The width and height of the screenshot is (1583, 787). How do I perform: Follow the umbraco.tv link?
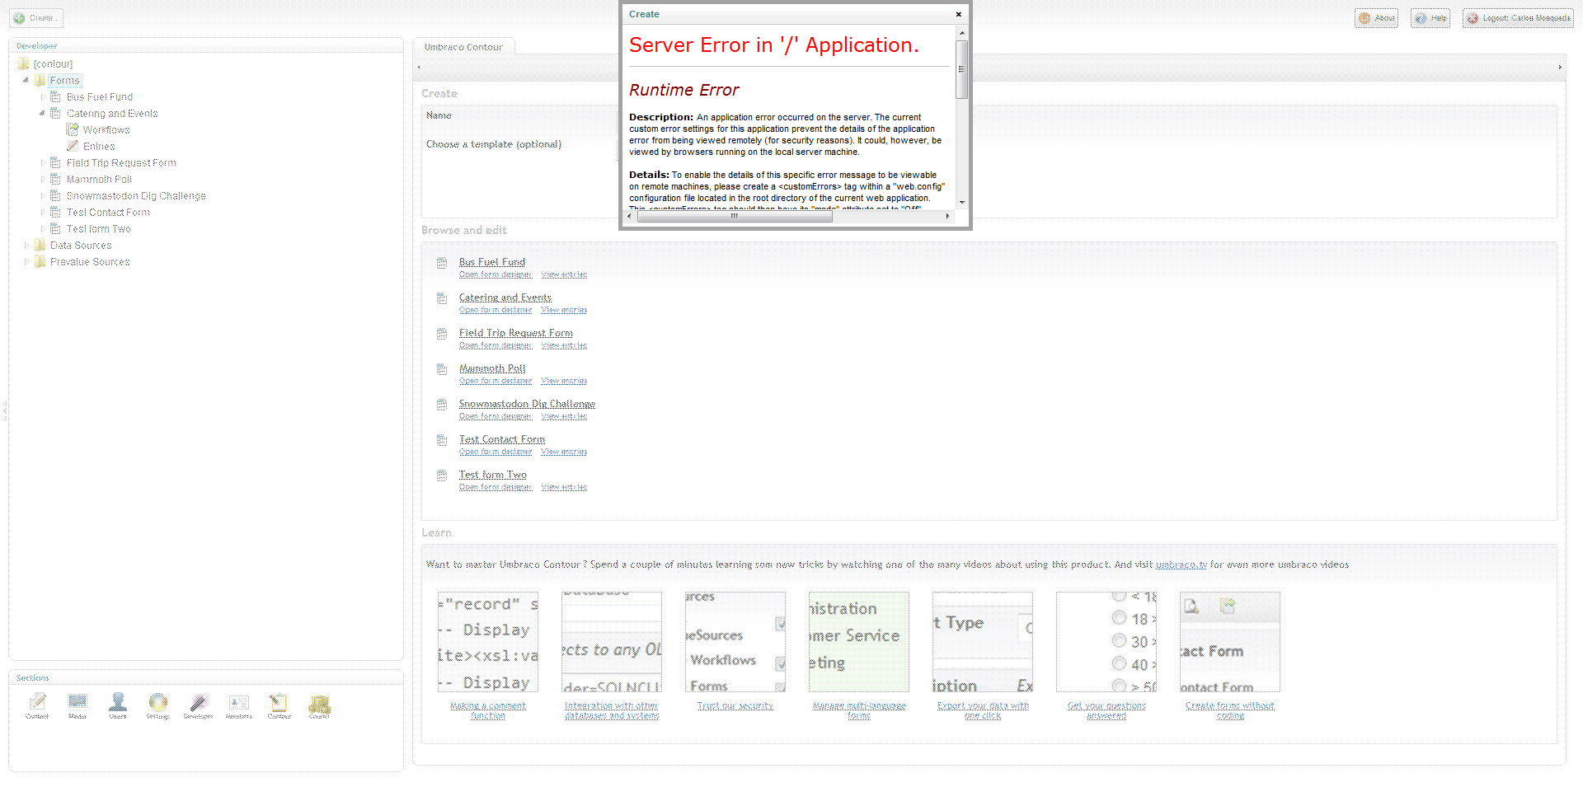point(1181,564)
